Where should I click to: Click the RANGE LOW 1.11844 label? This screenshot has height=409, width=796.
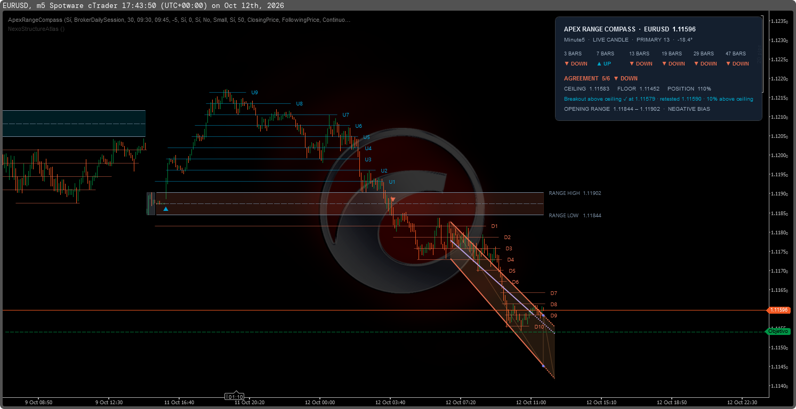click(x=575, y=216)
